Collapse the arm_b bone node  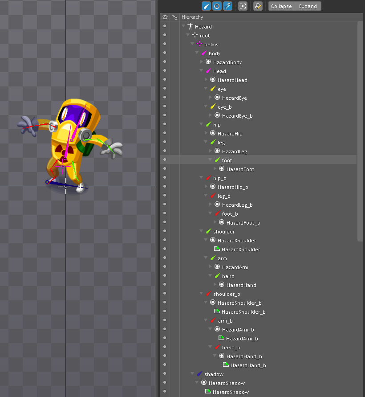point(206,320)
